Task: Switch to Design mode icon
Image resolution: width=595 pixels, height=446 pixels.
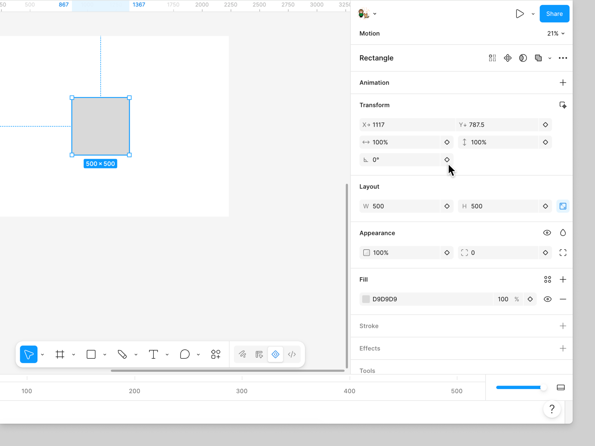Action: point(259,354)
